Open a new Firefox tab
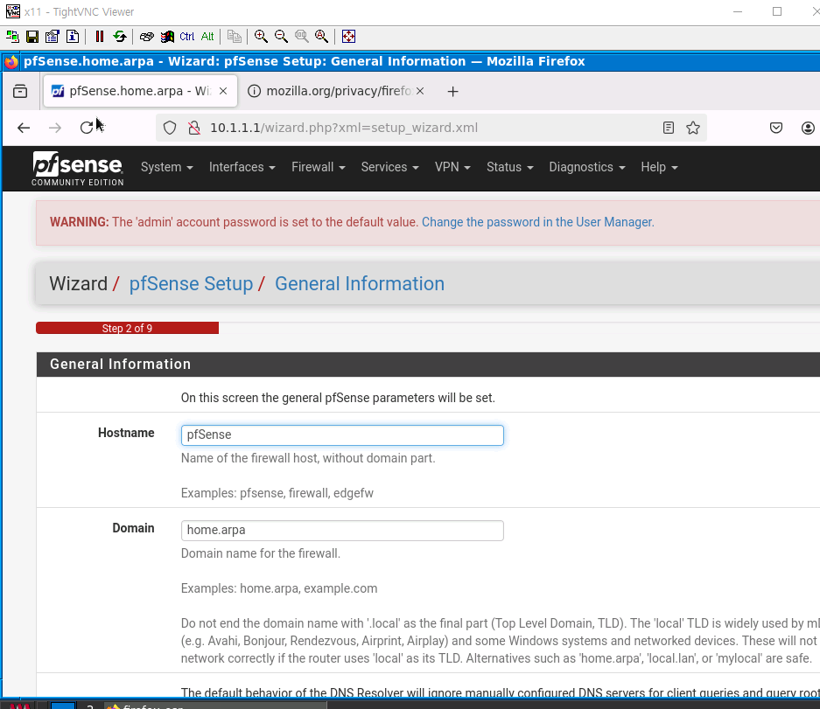 [x=453, y=92]
